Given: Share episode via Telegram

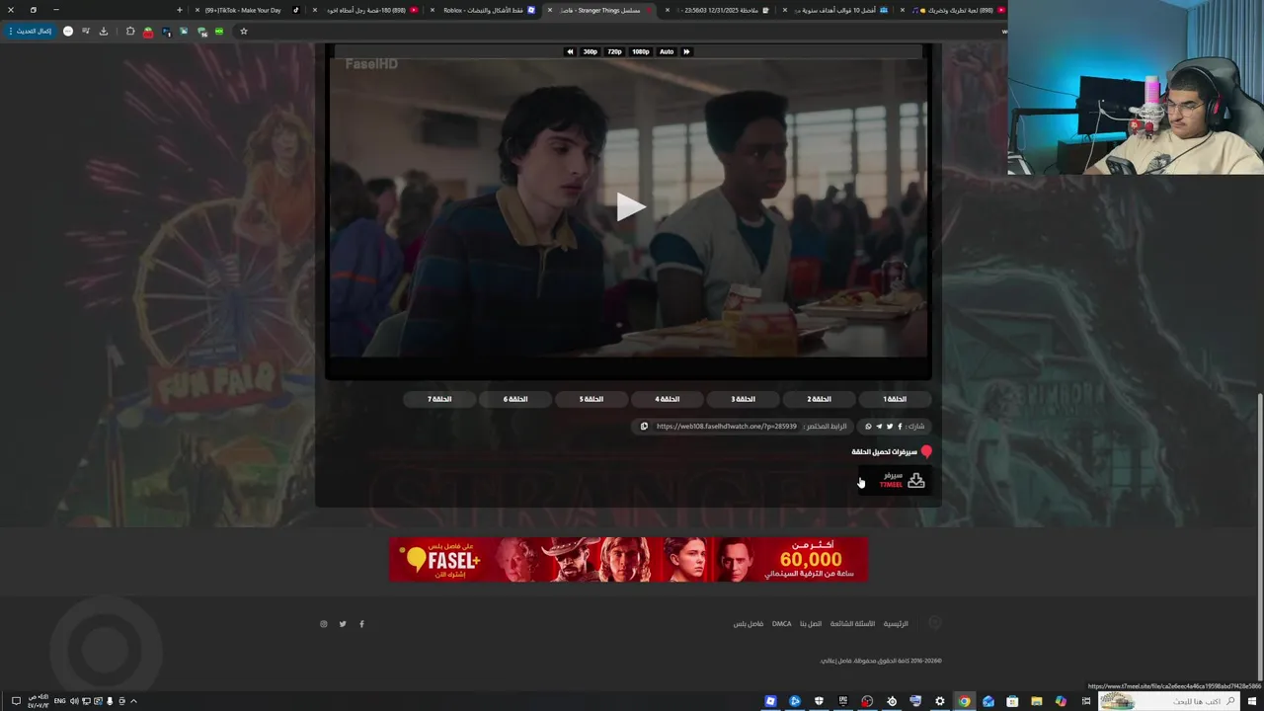Looking at the screenshot, I should pos(879,427).
